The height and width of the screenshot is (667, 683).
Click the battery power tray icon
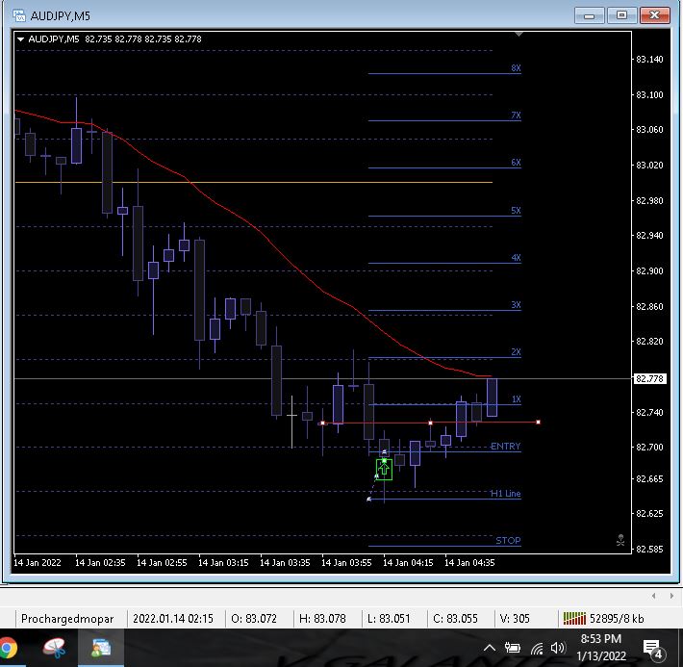(x=513, y=649)
